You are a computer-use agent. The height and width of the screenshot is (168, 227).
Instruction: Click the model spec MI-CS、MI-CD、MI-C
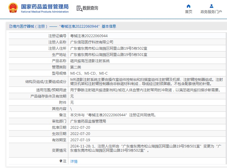(89, 73)
